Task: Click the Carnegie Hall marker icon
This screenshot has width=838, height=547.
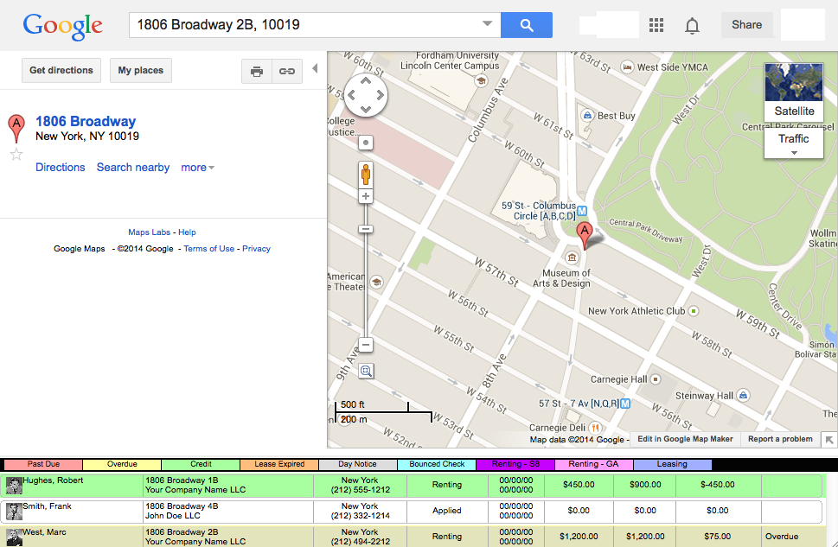Action: pos(656,379)
